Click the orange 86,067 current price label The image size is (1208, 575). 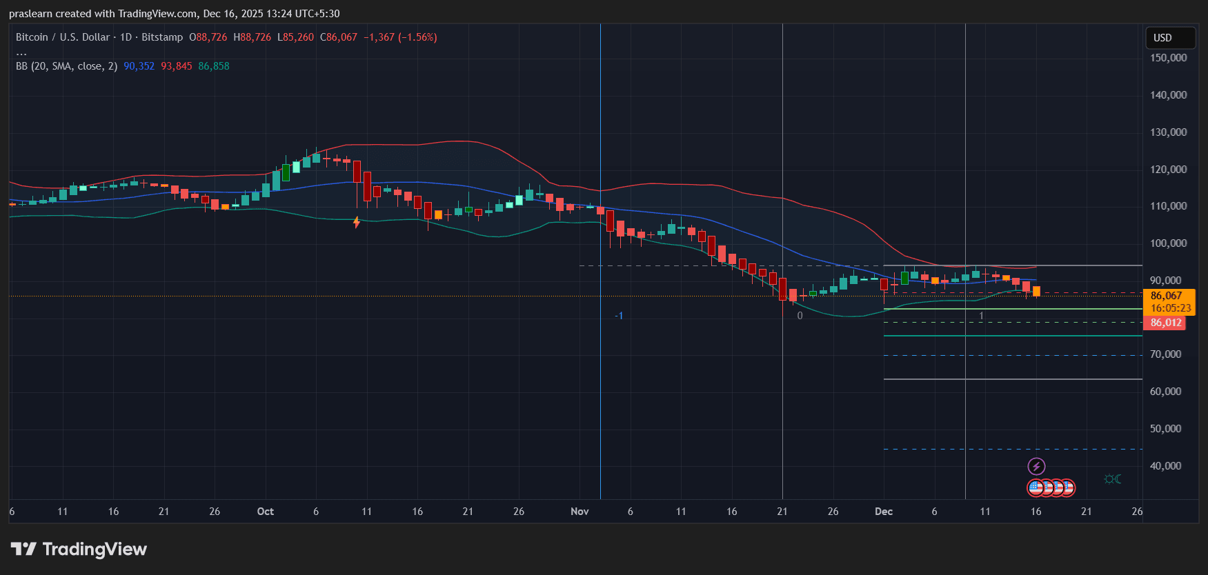[1169, 296]
